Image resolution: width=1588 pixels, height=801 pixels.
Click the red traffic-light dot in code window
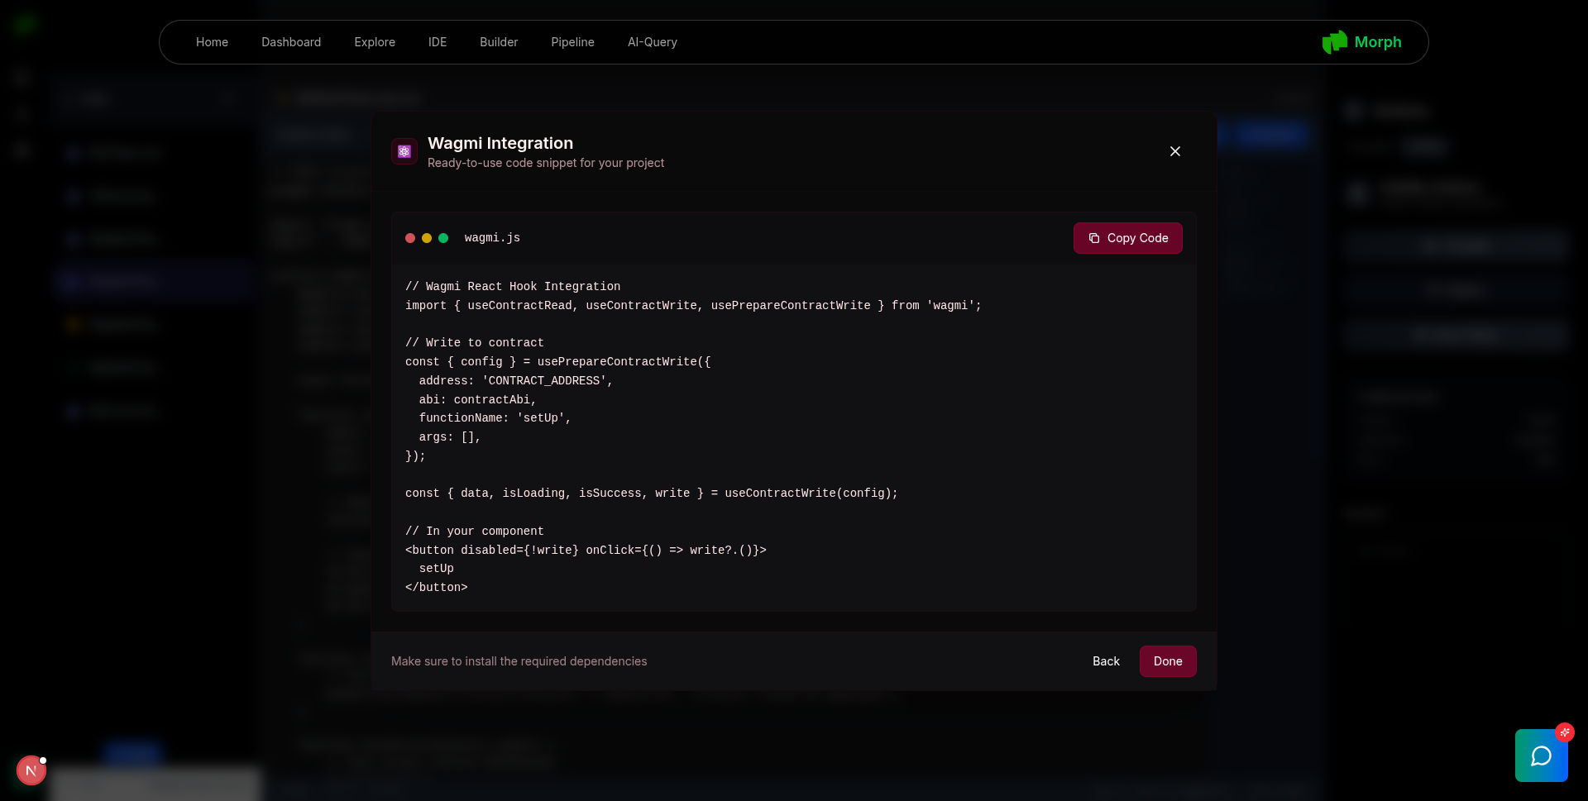tap(409, 238)
